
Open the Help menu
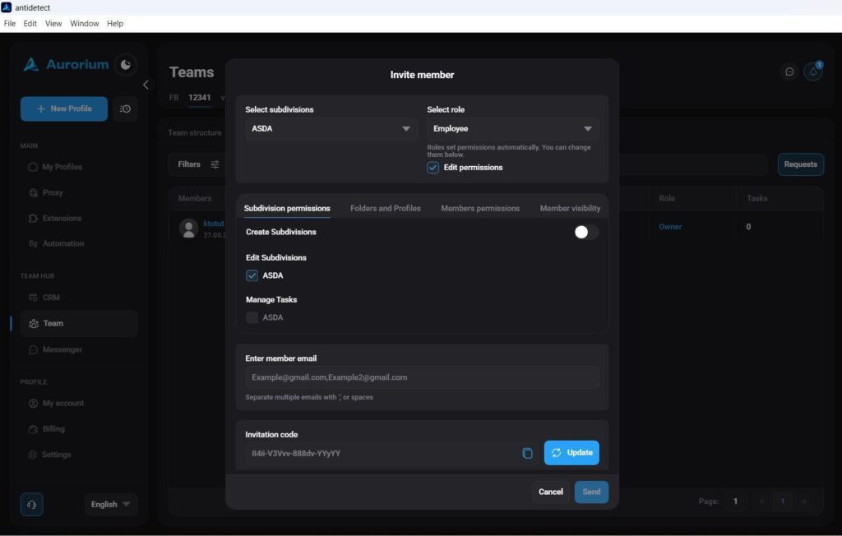(x=115, y=24)
